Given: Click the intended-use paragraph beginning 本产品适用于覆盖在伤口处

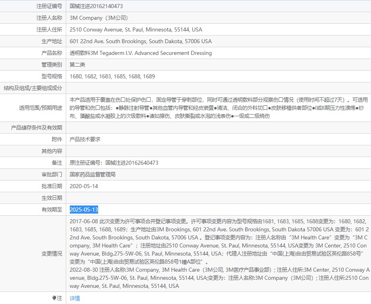Looking at the screenshot, I should click(219, 108).
